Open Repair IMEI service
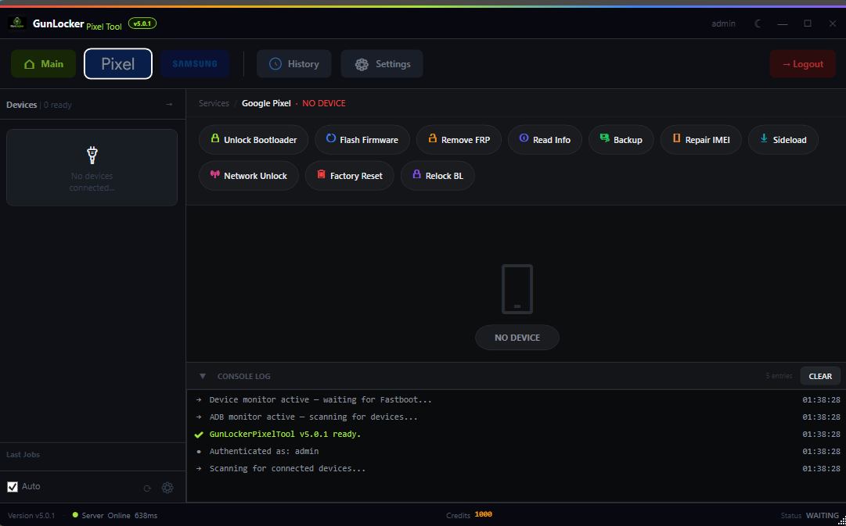 (x=701, y=140)
